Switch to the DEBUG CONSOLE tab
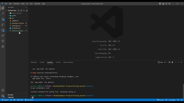 (x=68, y=62)
